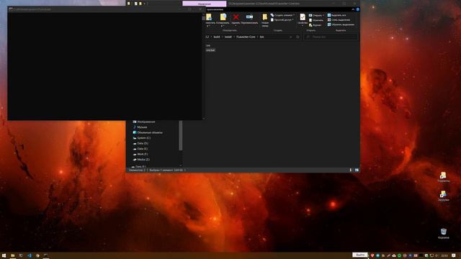The width and height of the screenshot is (461, 259).
Task: Click the New item entry in ribbon
Action: 282,15
